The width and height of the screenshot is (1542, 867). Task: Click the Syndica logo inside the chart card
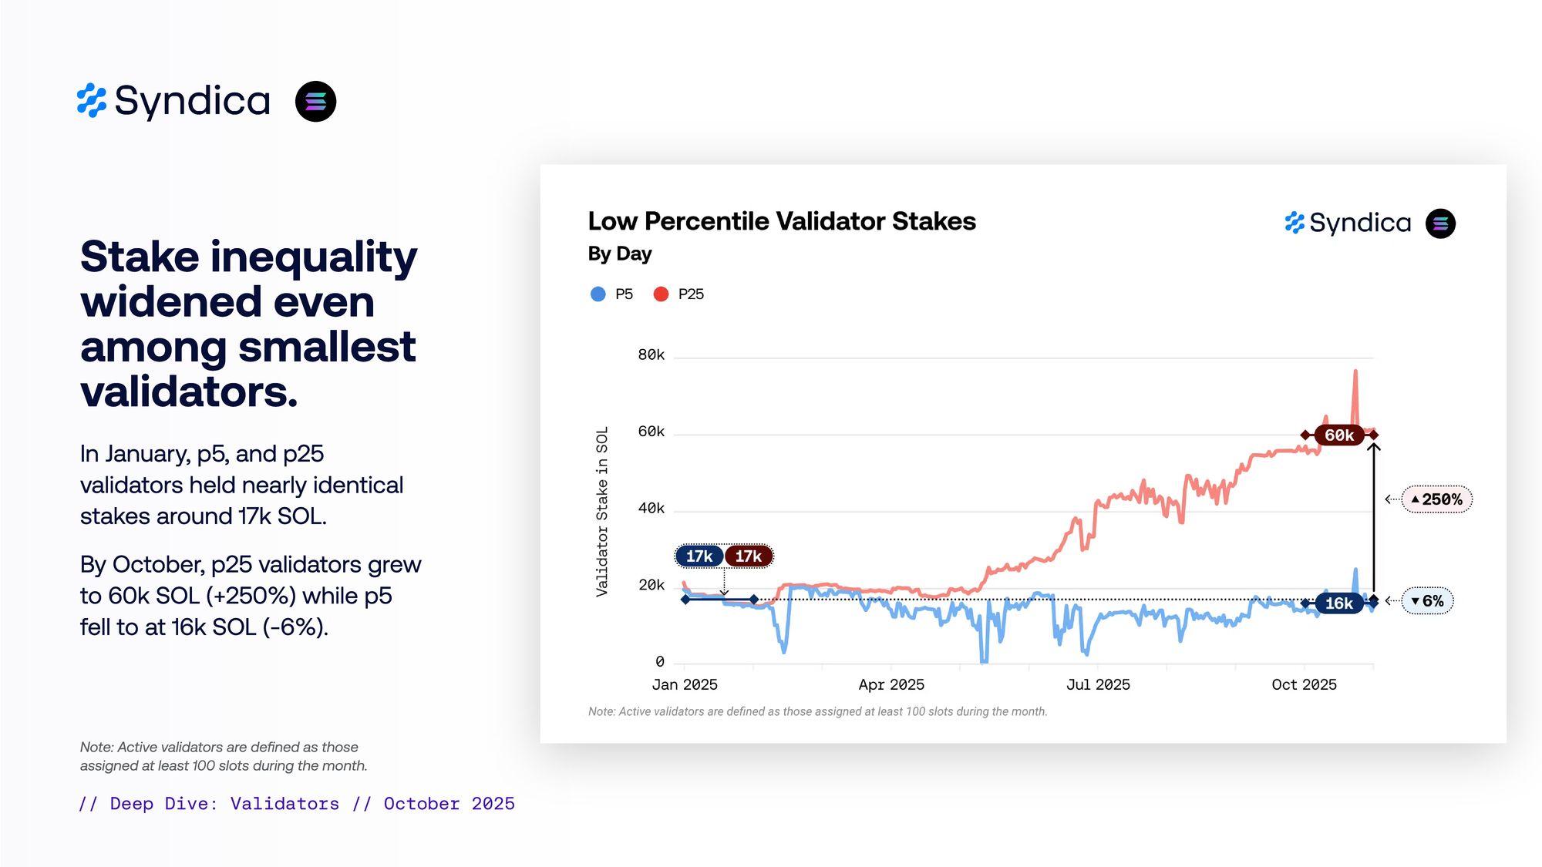click(1348, 223)
